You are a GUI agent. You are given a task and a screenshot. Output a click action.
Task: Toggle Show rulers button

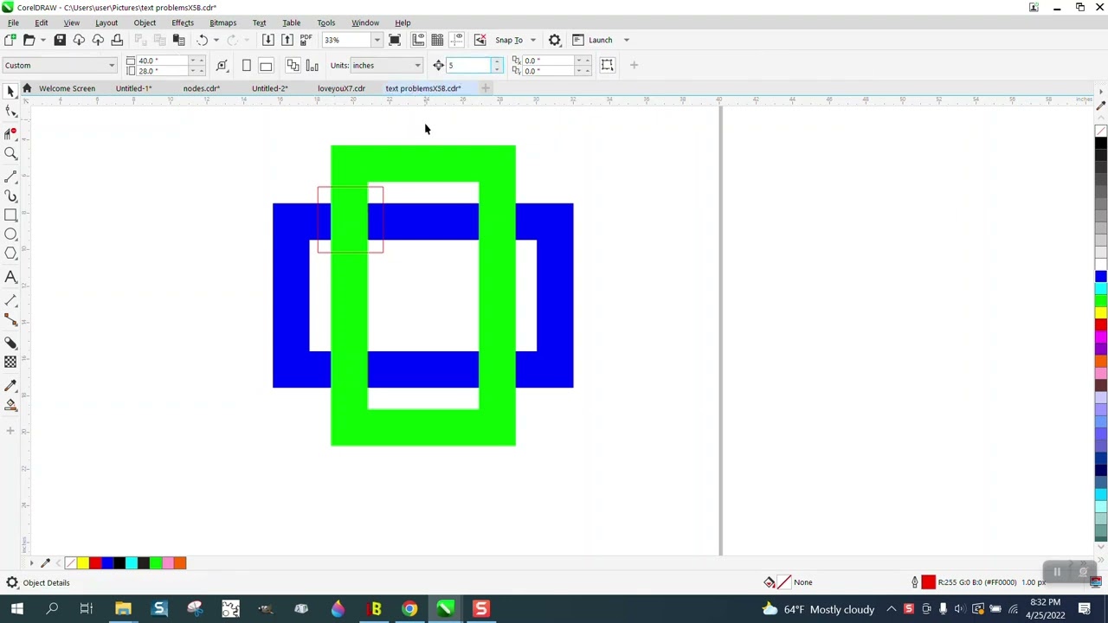[418, 40]
